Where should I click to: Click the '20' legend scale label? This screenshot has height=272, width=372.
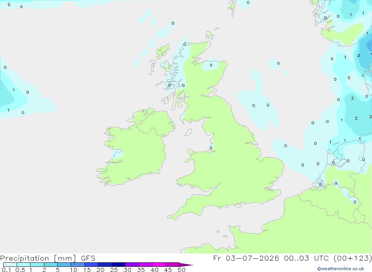tap(100, 270)
